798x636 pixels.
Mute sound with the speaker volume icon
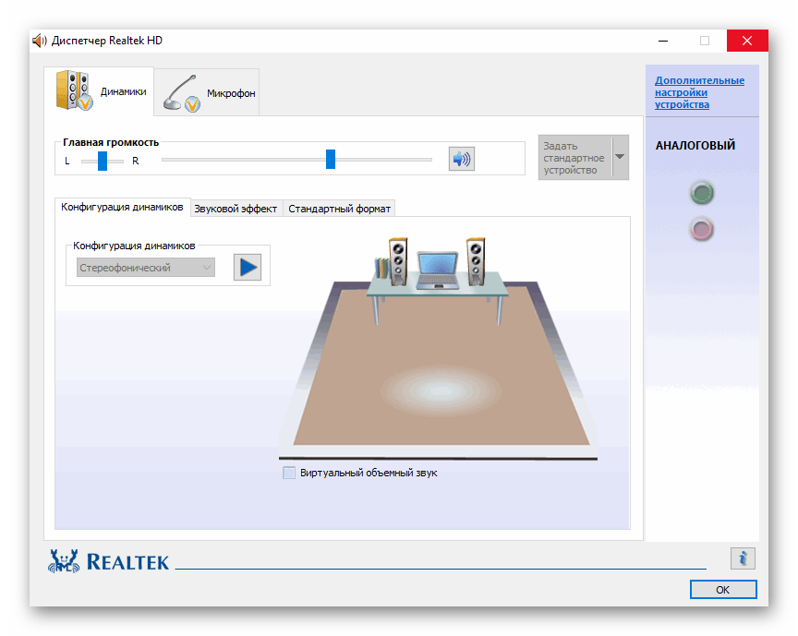(461, 160)
